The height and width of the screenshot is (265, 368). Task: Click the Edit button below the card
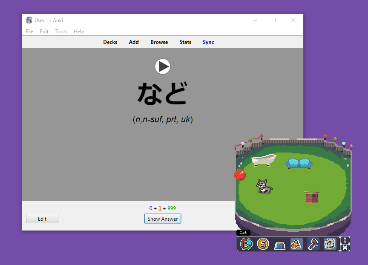(42, 219)
